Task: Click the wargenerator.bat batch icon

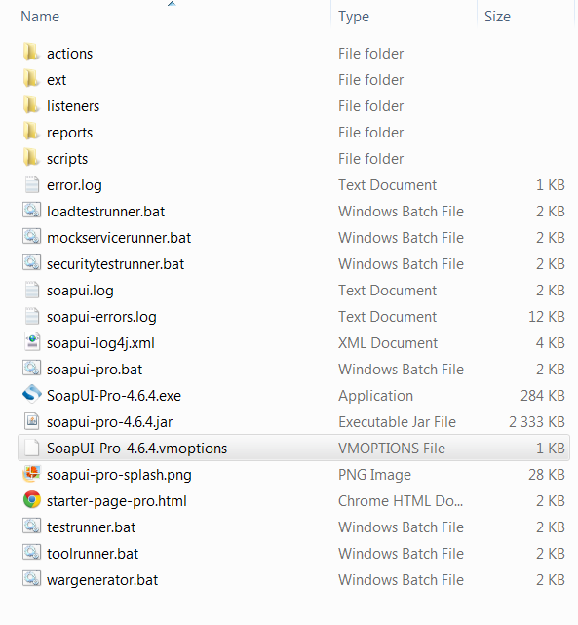Action: click(x=31, y=579)
